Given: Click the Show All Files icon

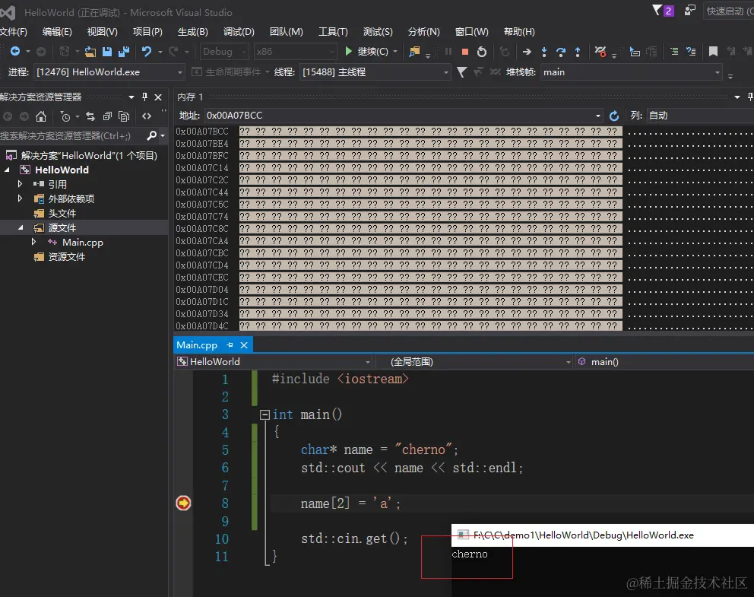Looking at the screenshot, I should pyautogui.click(x=124, y=116).
